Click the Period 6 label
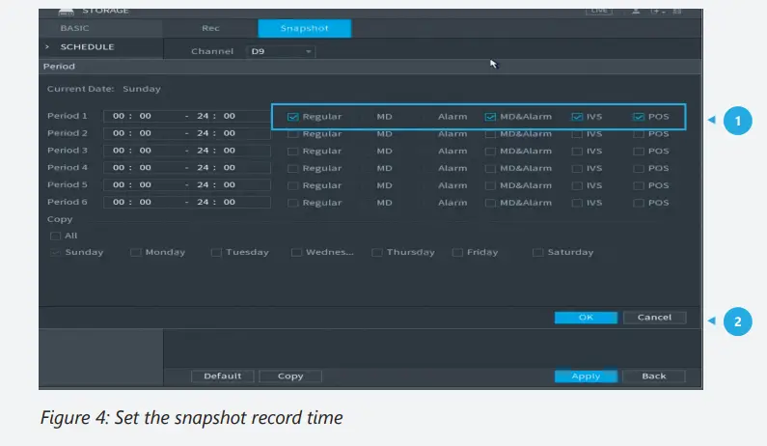767x446 pixels. pyautogui.click(x=67, y=202)
